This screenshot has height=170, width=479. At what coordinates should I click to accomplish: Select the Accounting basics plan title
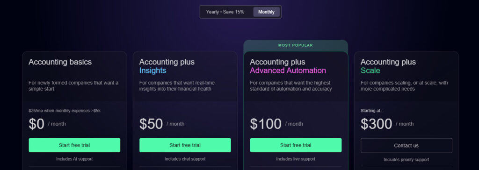60,62
